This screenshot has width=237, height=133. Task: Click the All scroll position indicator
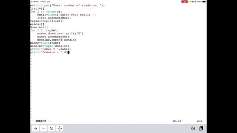coord(200,121)
